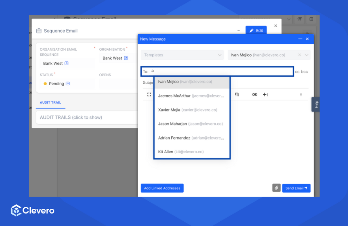348x226 pixels.
Task: Toggle fullscreen editor icon
Action: 149,95
